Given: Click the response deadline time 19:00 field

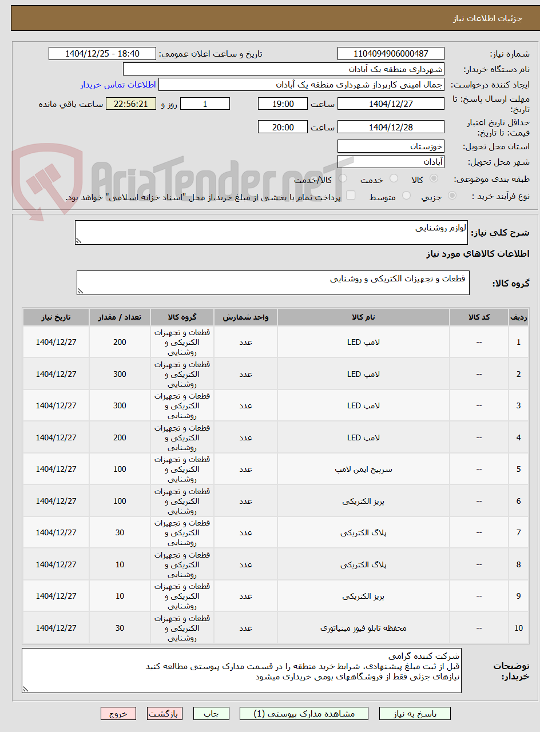Looking at the screenshot, I should (283, 104).
